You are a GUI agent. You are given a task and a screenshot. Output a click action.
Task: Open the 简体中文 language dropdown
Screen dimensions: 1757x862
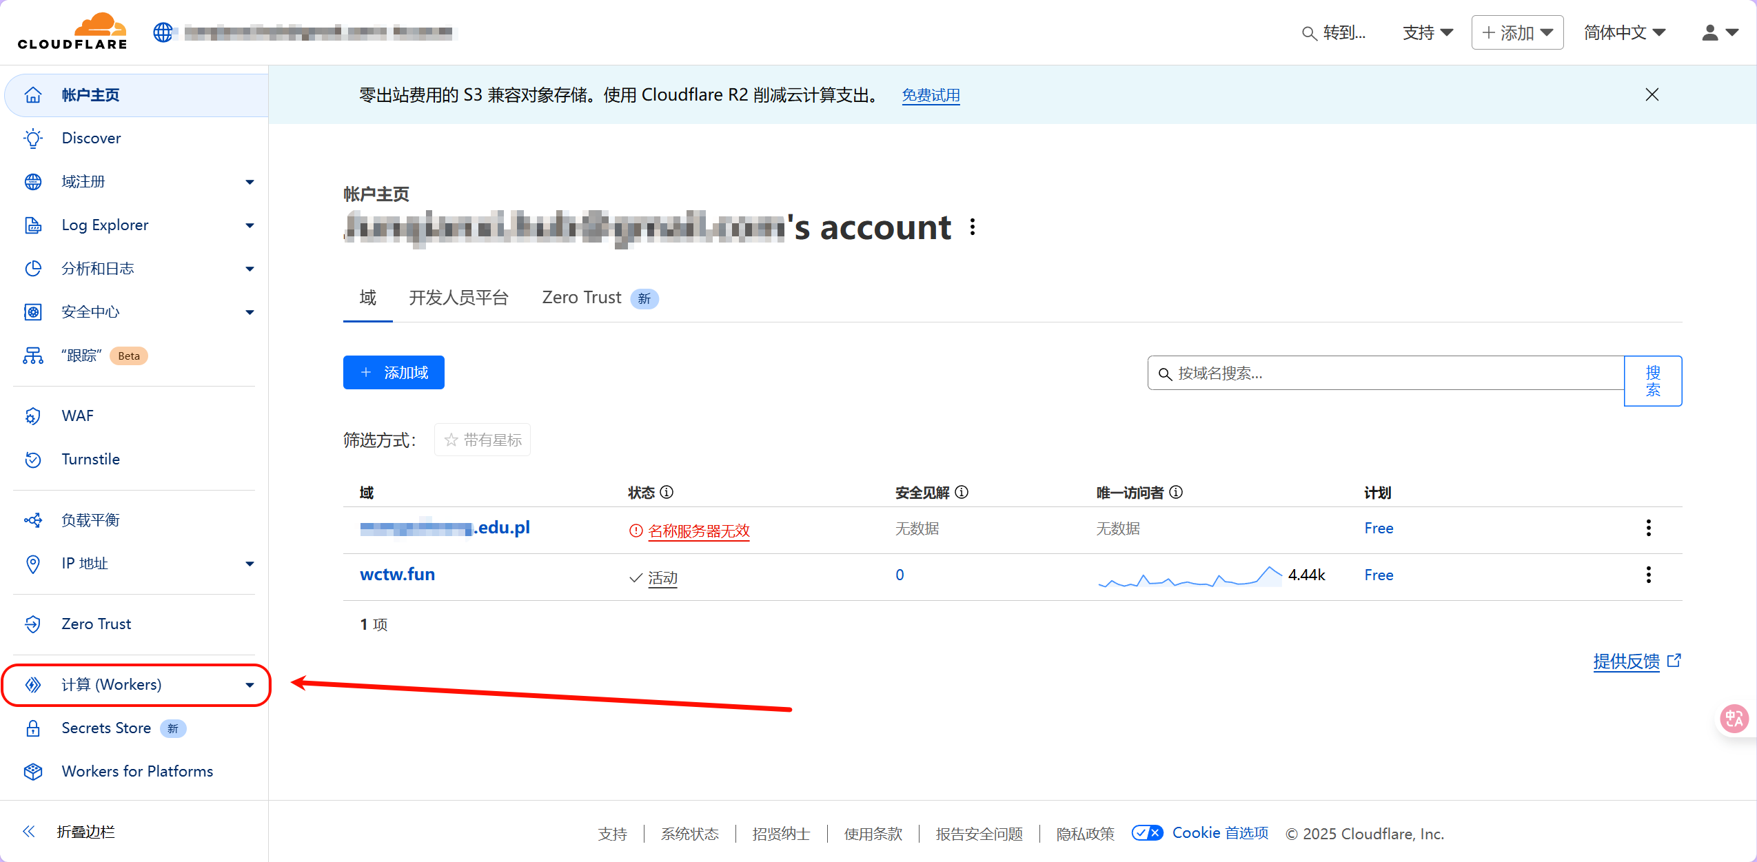click(1624, 32)
